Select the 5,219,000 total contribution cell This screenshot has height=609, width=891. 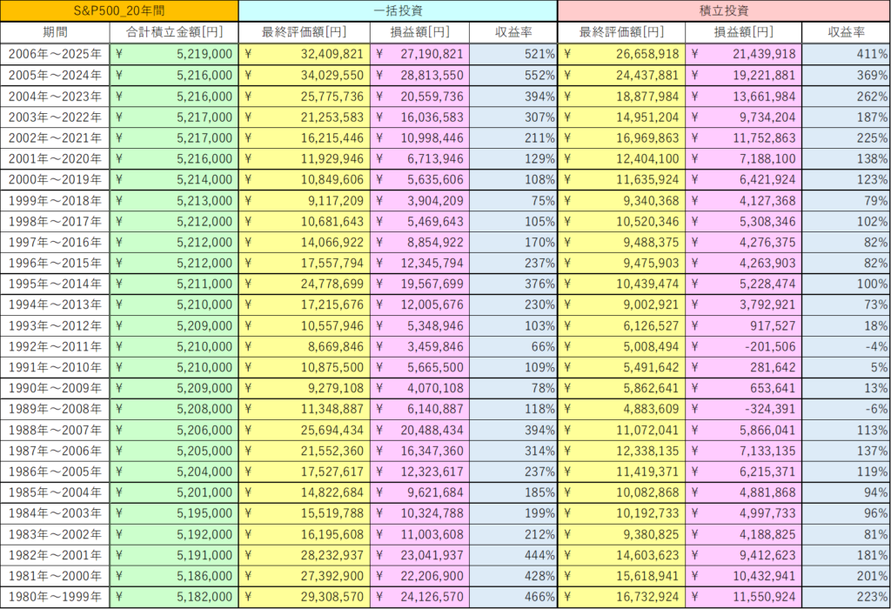click(174, 54)
